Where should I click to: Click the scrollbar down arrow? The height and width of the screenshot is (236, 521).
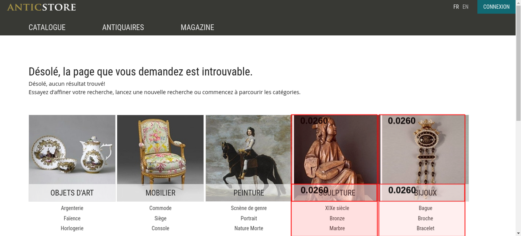(x=518, y=233)
